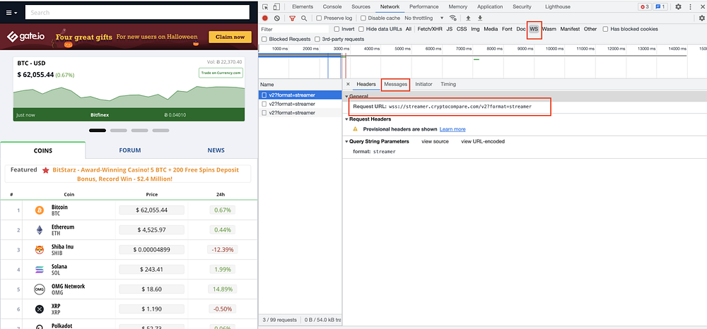Activate the inspect element picker
This screenshot has width=707, height=329.
pyautogui.click(x=265, y=6)
